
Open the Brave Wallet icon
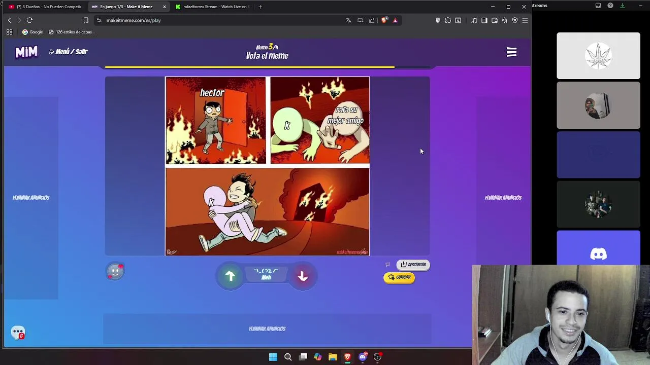tap(495, 20)
